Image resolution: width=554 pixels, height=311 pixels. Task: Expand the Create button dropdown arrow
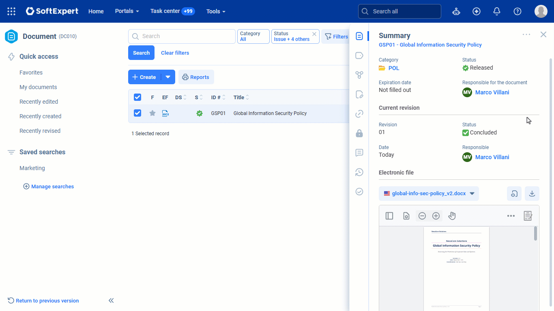click(x=168, y=77)
